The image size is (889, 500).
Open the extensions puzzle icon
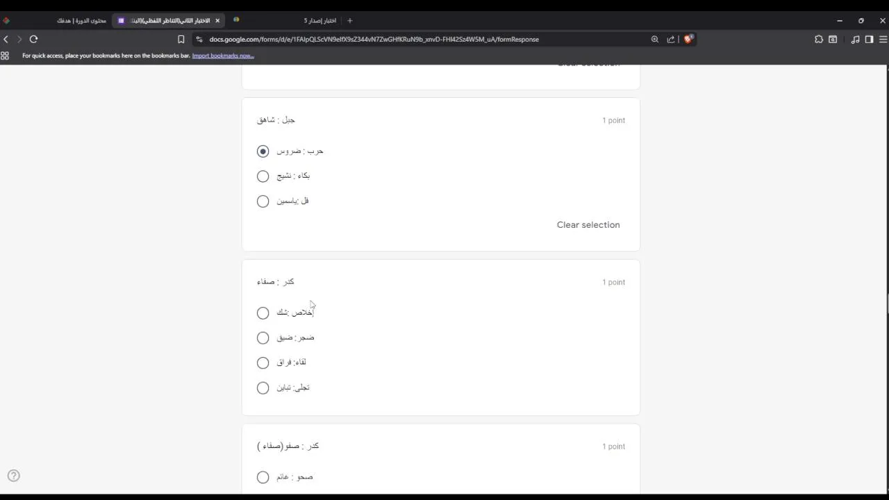pos(819,40)
